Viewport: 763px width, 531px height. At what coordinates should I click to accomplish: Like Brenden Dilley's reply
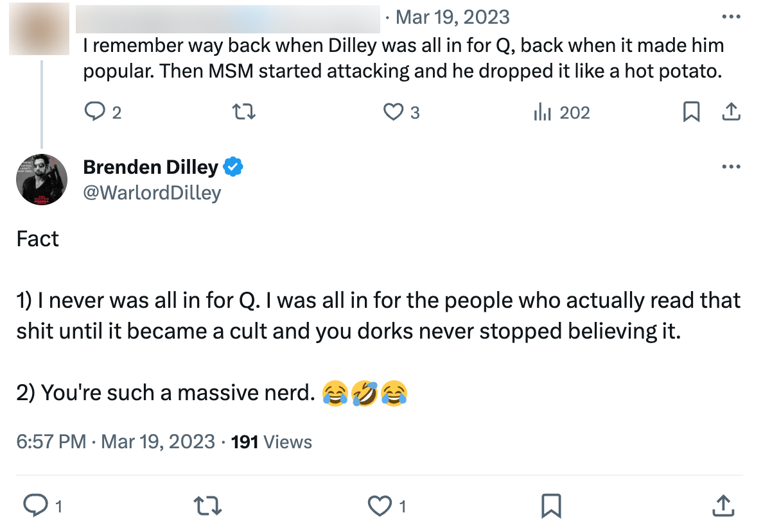380,506
